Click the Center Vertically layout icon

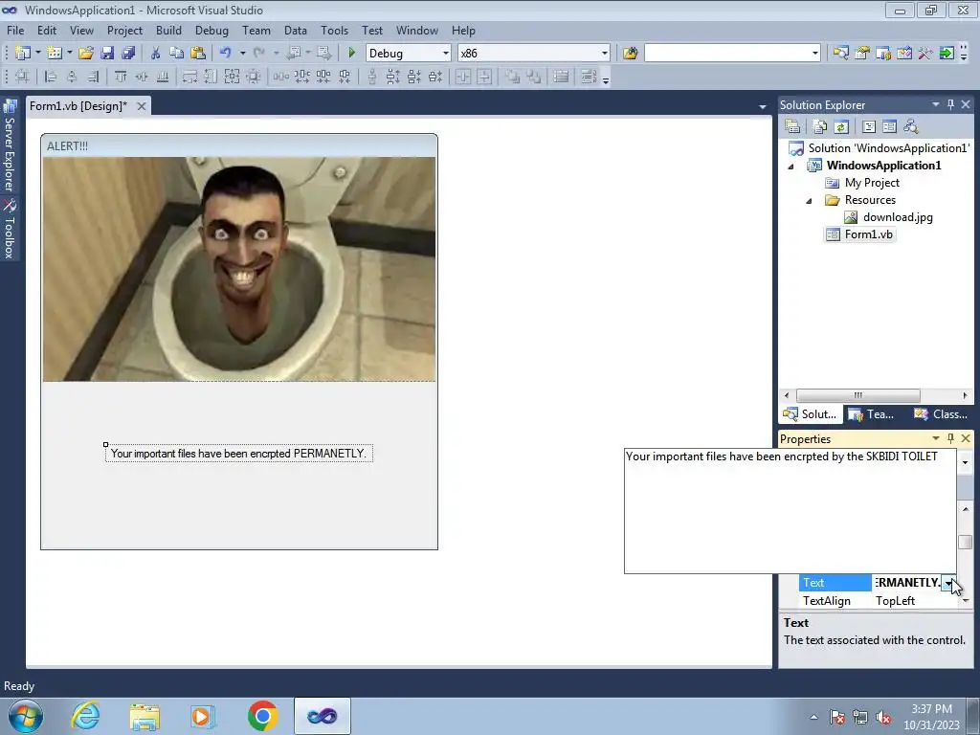click(x=484, y=77)
